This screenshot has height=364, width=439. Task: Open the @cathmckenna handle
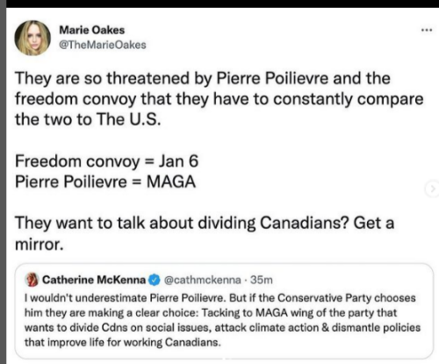click(203, 280)
